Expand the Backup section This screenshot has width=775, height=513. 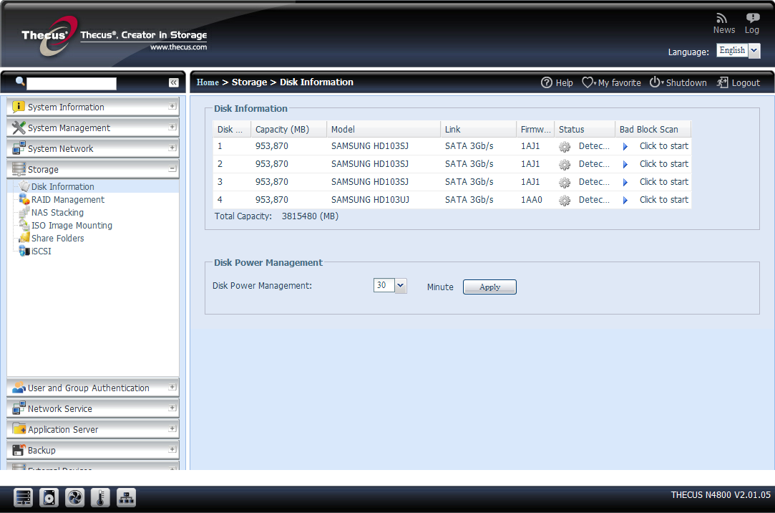[x=172, y=450]
